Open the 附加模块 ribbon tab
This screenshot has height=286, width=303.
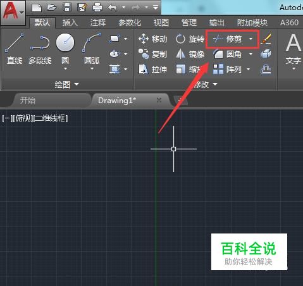tap(252, 22)
